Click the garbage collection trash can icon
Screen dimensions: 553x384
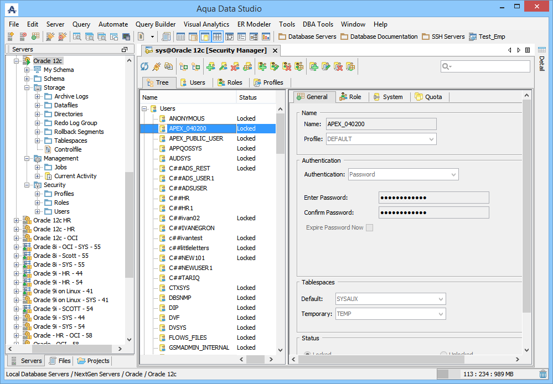(x=543, y=374)
